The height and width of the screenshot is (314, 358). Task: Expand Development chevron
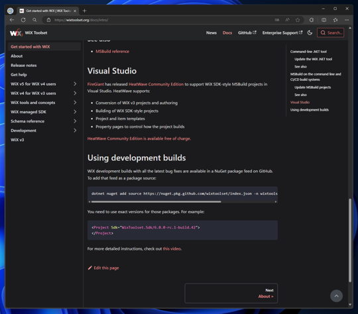75,131
